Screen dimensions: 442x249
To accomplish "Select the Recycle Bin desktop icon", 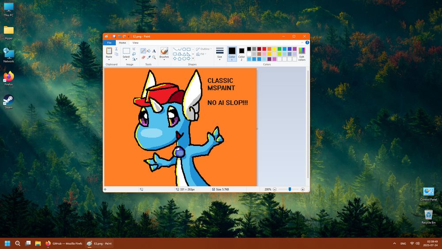I will (x=428, y=217).
